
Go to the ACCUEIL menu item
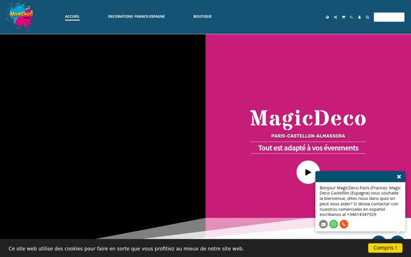(72, 16)
